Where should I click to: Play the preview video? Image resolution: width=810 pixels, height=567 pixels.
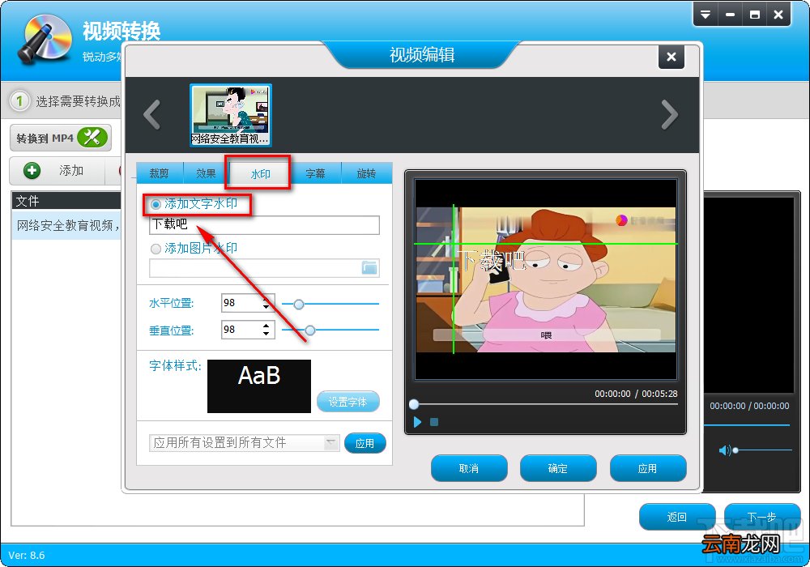click(417, 422)
